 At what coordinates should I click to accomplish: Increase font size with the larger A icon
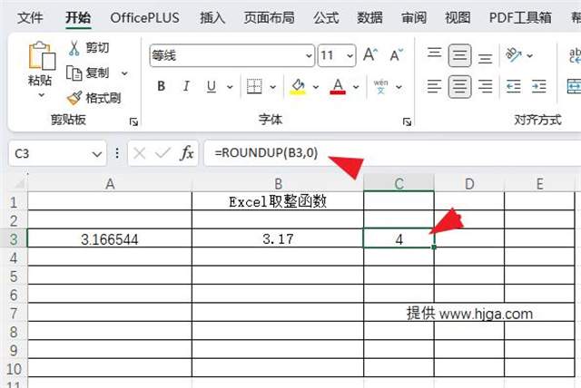click(369, 55)
